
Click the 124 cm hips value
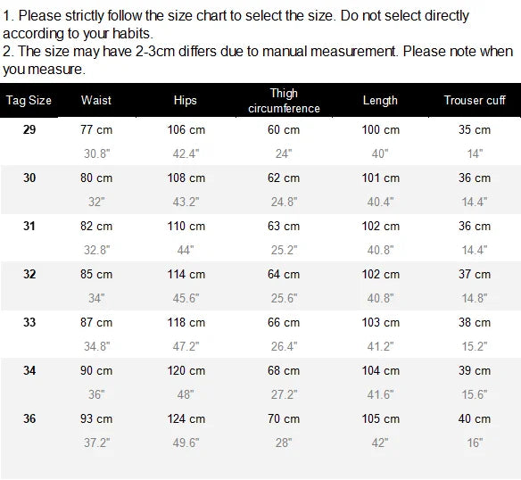point(186,418)
